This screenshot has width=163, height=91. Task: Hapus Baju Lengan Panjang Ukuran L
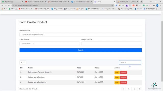124,73
